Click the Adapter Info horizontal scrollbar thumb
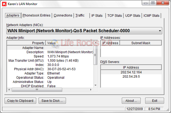This screenshot has height=113, width=171. [37, 90]
